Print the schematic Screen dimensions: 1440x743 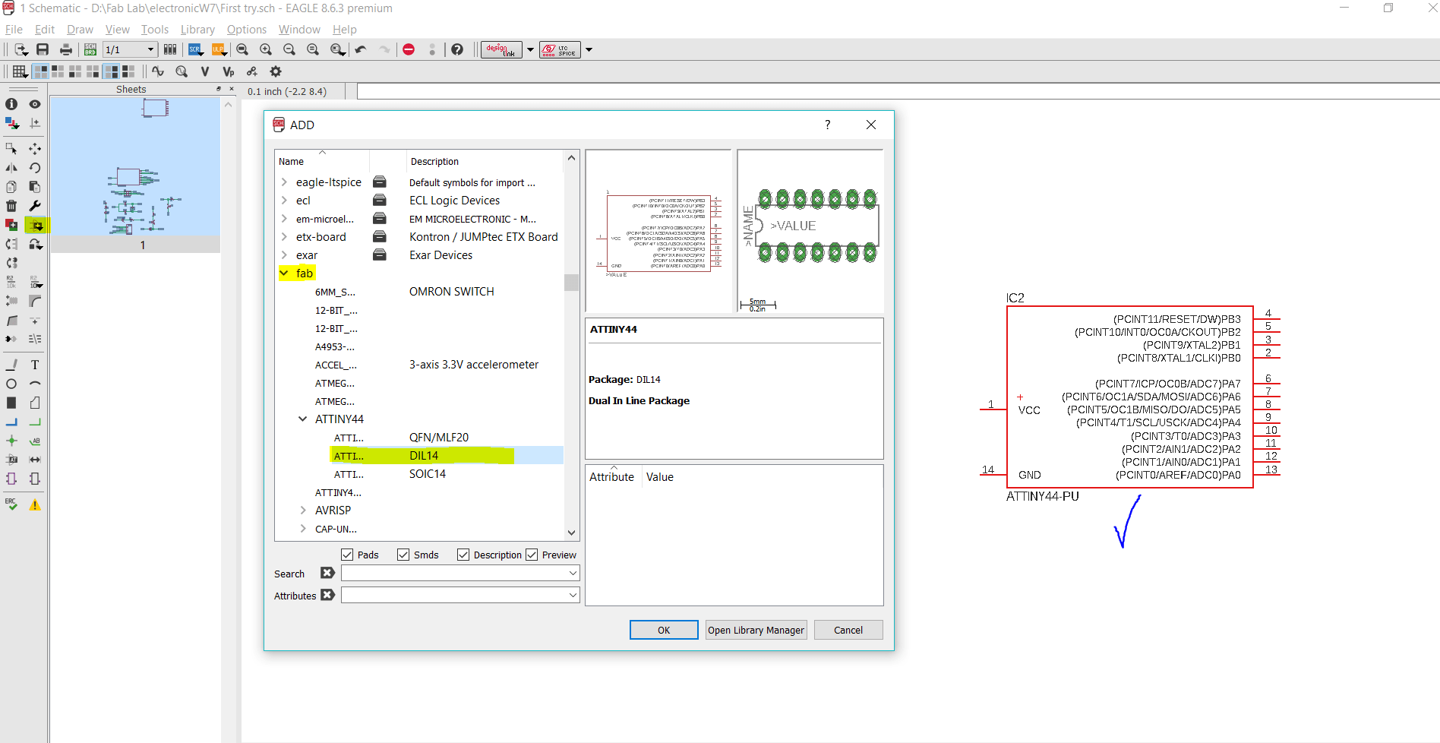click(66, 49)
